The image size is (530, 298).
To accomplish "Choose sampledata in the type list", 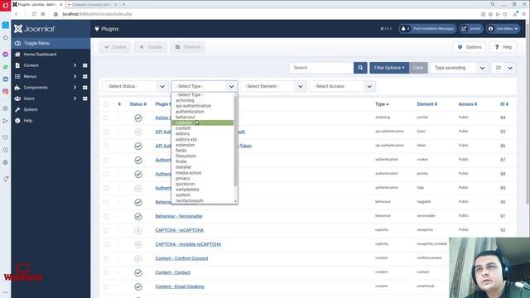I will [x=202, y=190].
